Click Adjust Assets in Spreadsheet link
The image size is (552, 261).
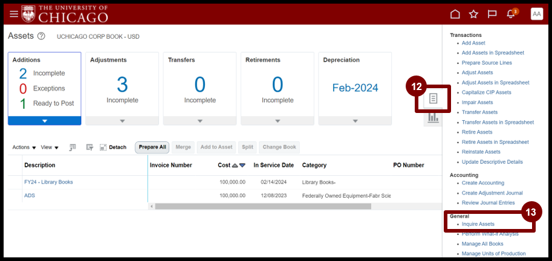(x=495, y=83)
